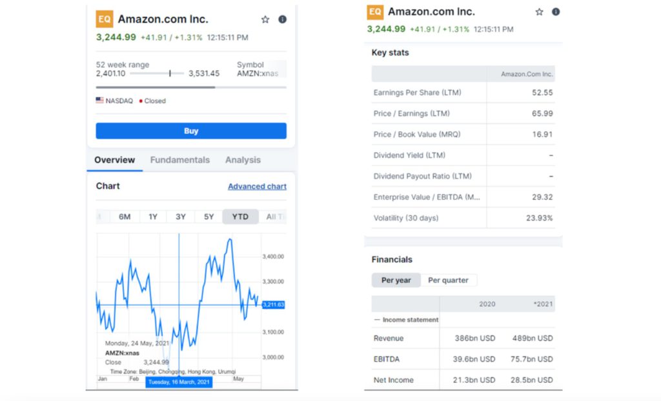The width and height of the screenshot is (661, 401).
Task: Click the 75.7bn USD EBITDA value
Action: [x=532, y=359]
